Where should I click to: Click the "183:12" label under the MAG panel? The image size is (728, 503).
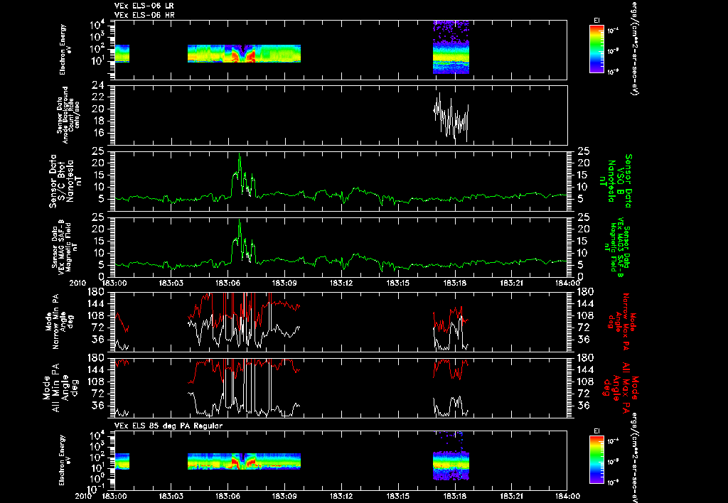pos(341,283)
